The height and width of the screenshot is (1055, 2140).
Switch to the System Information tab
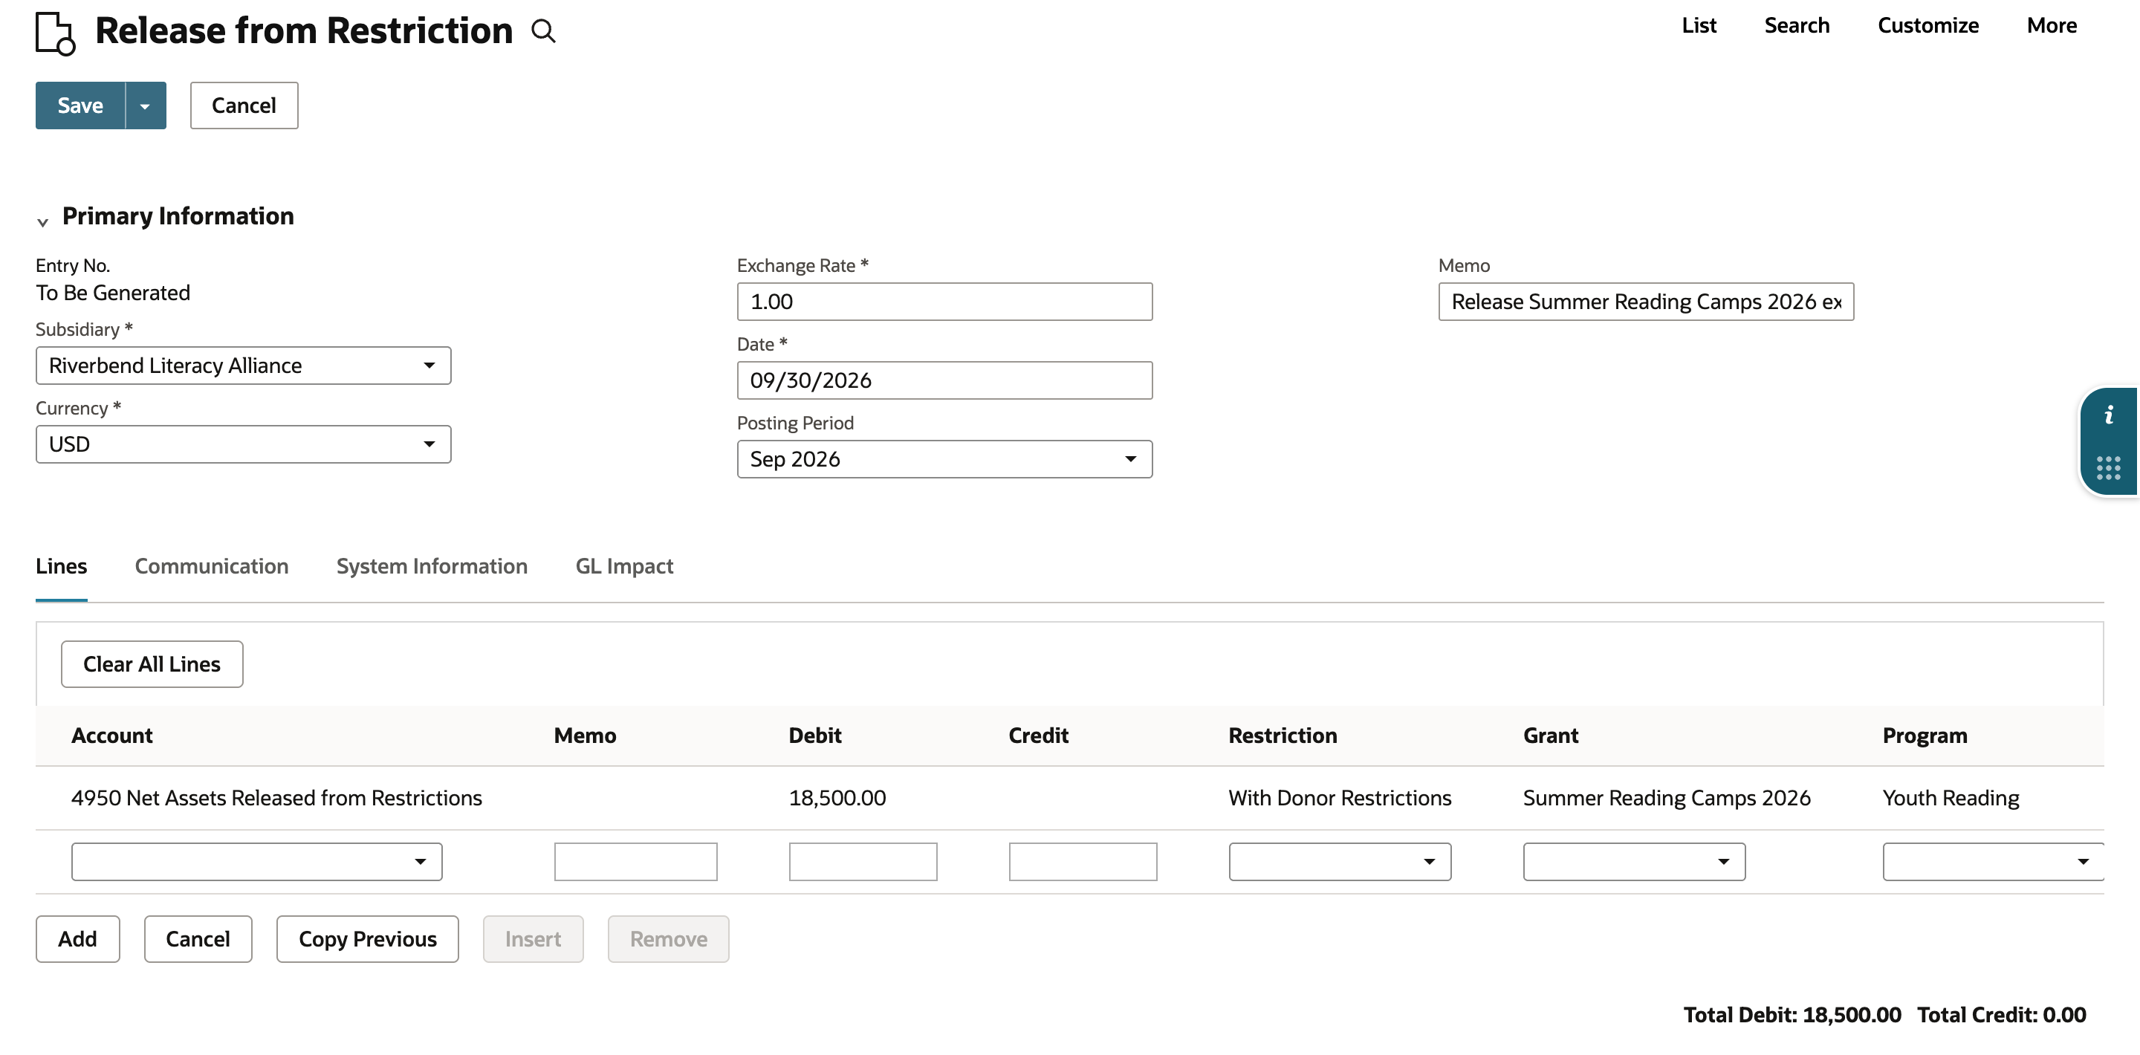[432, 565]
